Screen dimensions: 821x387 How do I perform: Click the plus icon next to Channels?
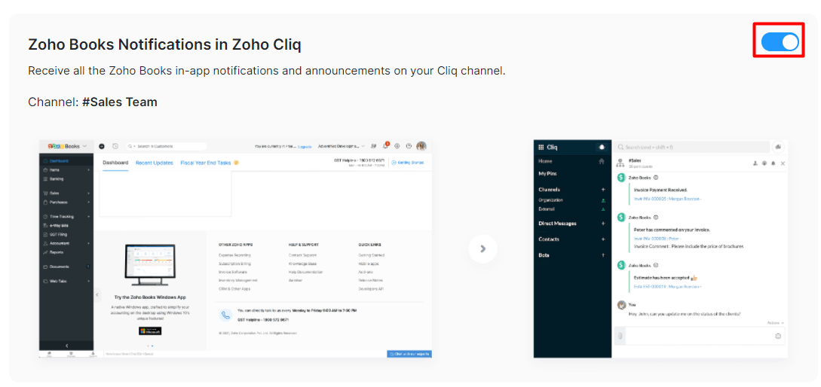pos(602,190)
